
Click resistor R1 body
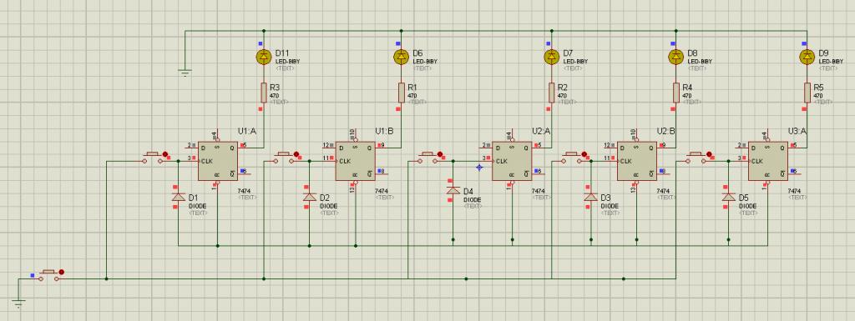(402, 93)
